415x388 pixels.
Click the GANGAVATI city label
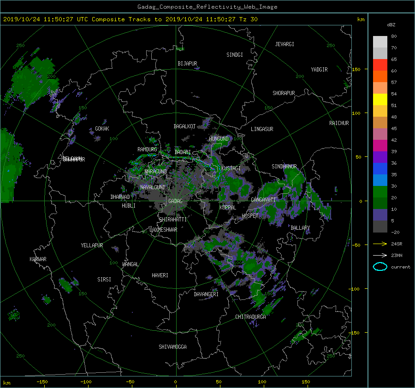coord(263,200)
